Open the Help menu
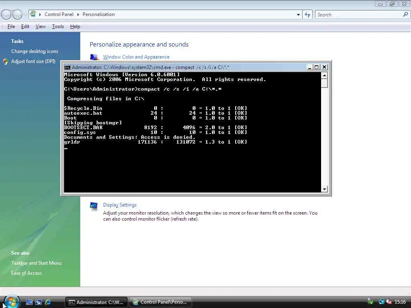The image size is (411, 308). coord(75,26)
